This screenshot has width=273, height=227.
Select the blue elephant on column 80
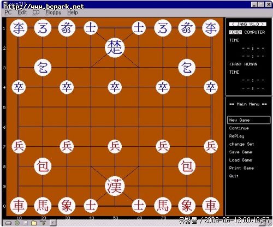[x=187, y=28]
